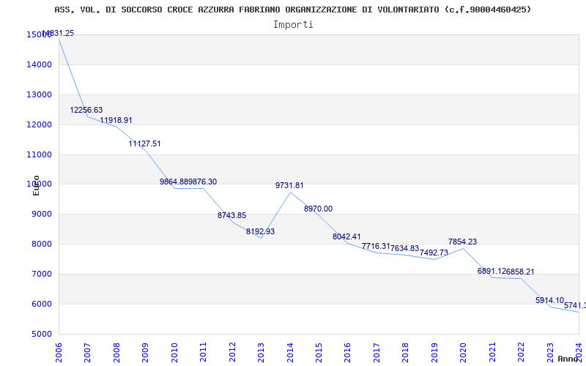The image size is (586, 366).
Task: Click the x-axis year 2016
Action: (347, 352)
